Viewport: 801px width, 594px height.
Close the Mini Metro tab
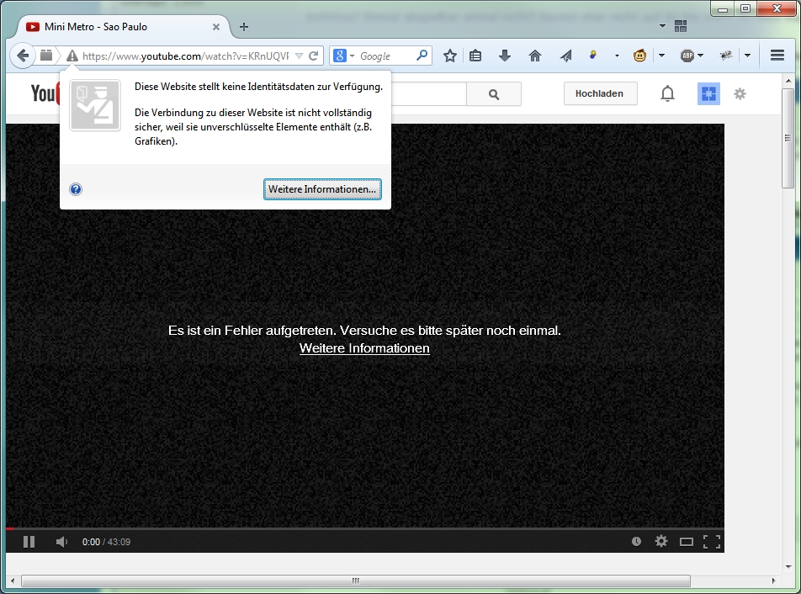point(216,27)
